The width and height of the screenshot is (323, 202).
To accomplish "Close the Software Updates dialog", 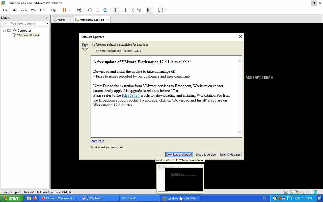I will click(240, 37).
